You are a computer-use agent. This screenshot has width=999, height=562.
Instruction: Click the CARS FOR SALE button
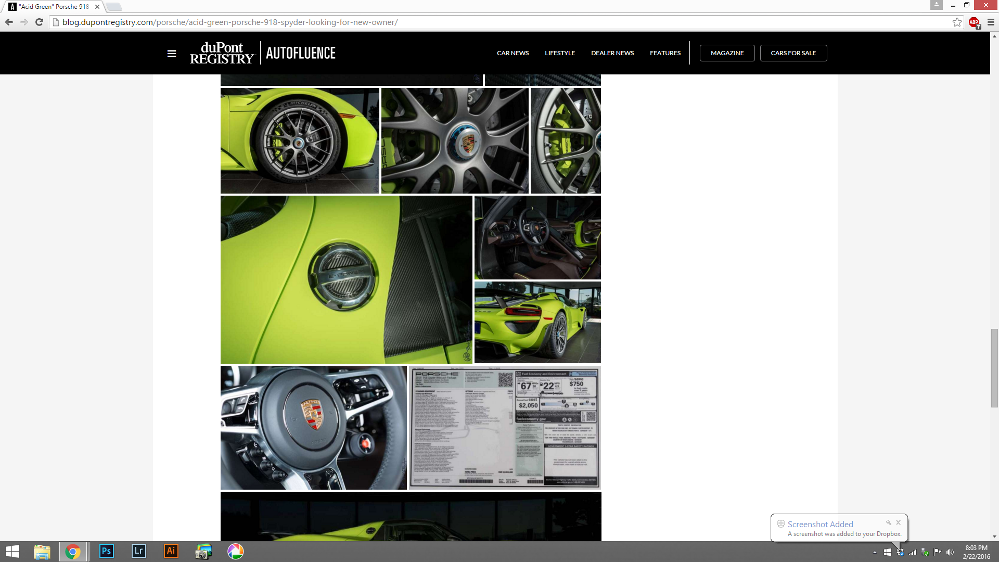(793, 53)
